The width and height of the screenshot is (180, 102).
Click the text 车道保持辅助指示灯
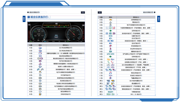pyautogui.click(x=127, y=28)
